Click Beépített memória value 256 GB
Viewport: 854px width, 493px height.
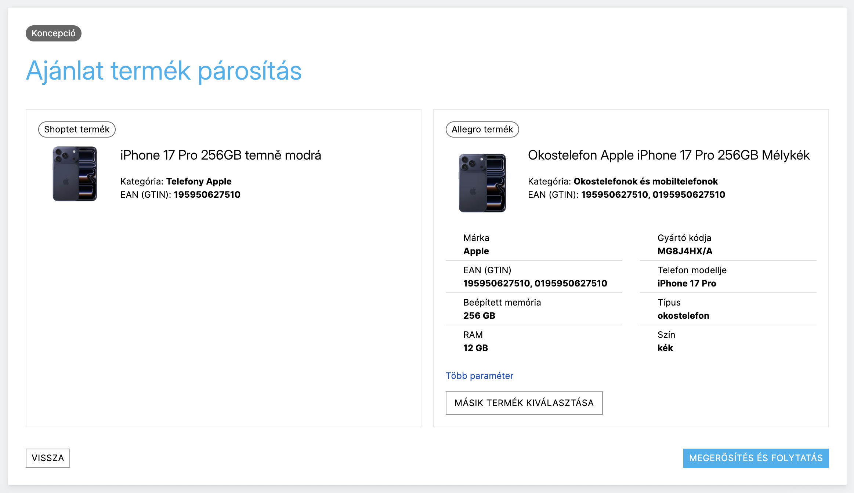tap(479, 315)
